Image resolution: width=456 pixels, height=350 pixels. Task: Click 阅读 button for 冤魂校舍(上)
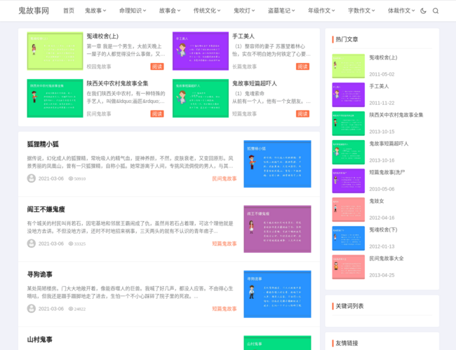point(157,66)
